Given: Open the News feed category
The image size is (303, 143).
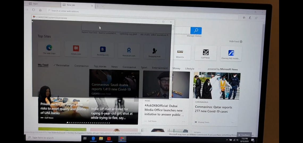Looking at the screenshot, I should [114, 67].
